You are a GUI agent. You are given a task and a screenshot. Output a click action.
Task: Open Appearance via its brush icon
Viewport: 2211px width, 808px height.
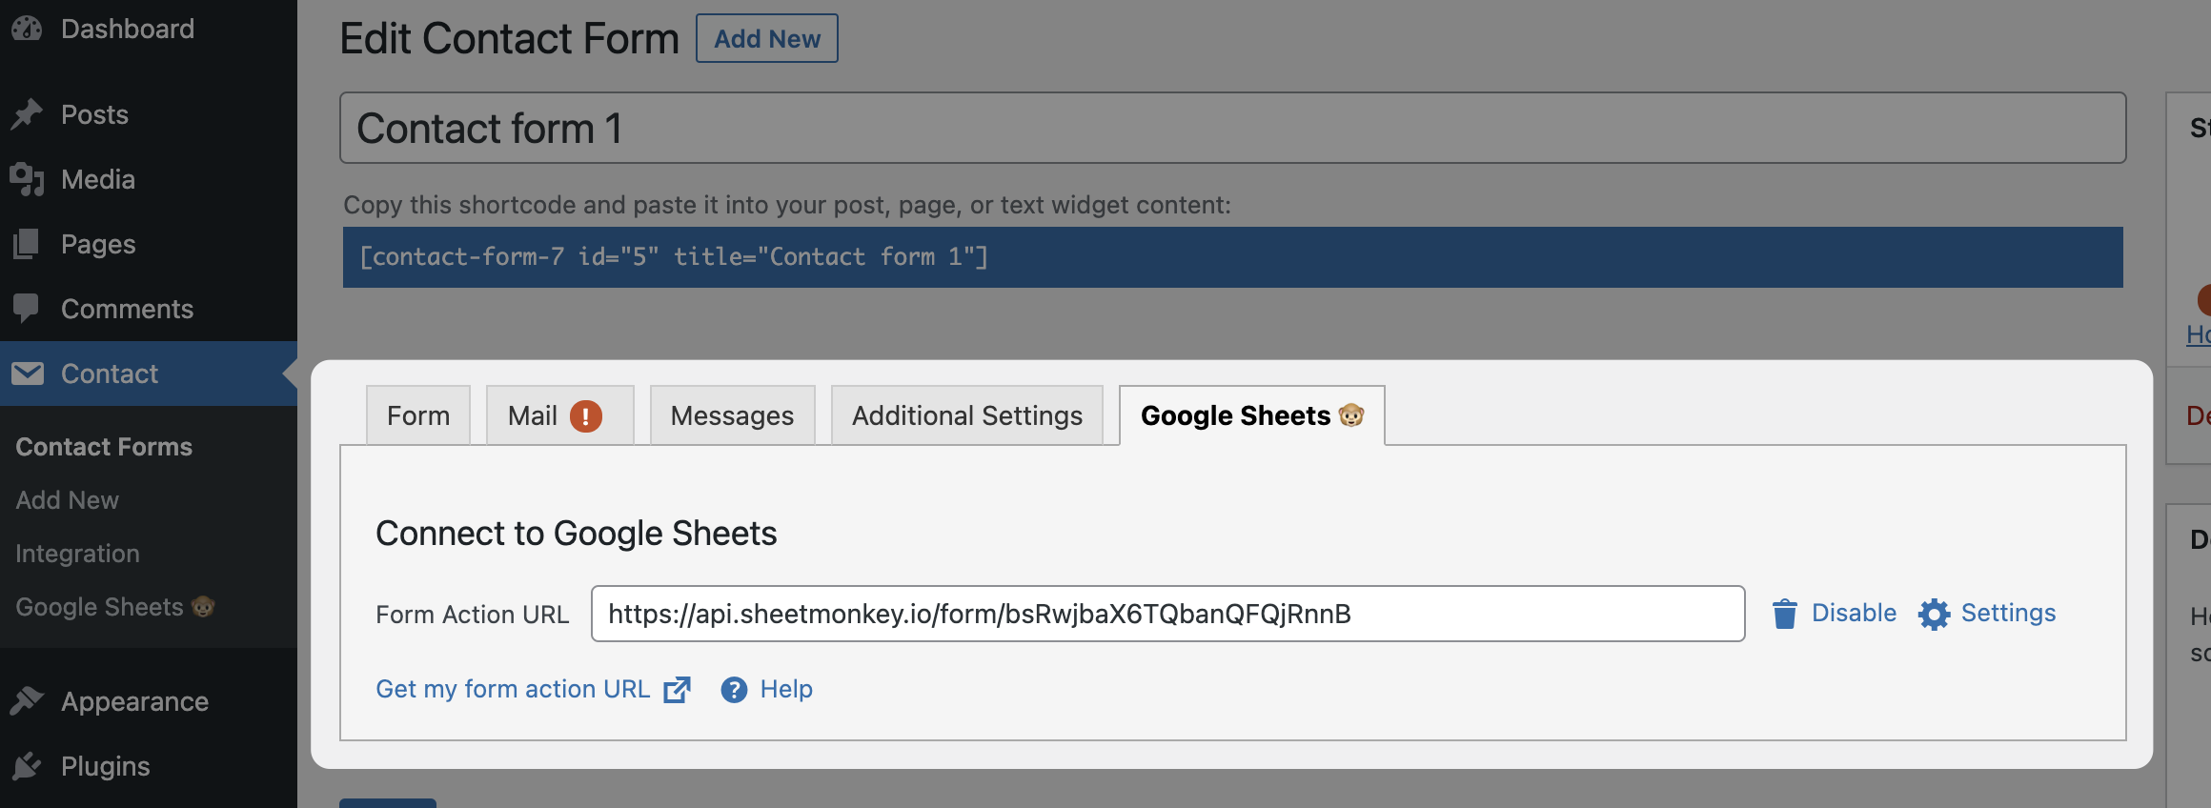pos(29,700)
